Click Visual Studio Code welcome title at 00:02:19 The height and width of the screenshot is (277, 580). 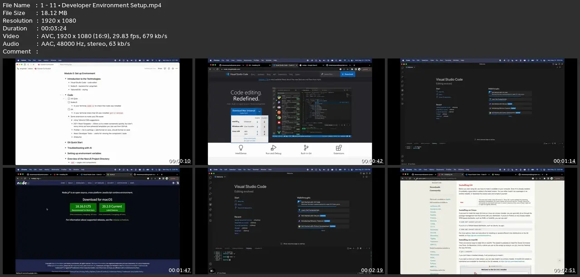tap(250, 186)
